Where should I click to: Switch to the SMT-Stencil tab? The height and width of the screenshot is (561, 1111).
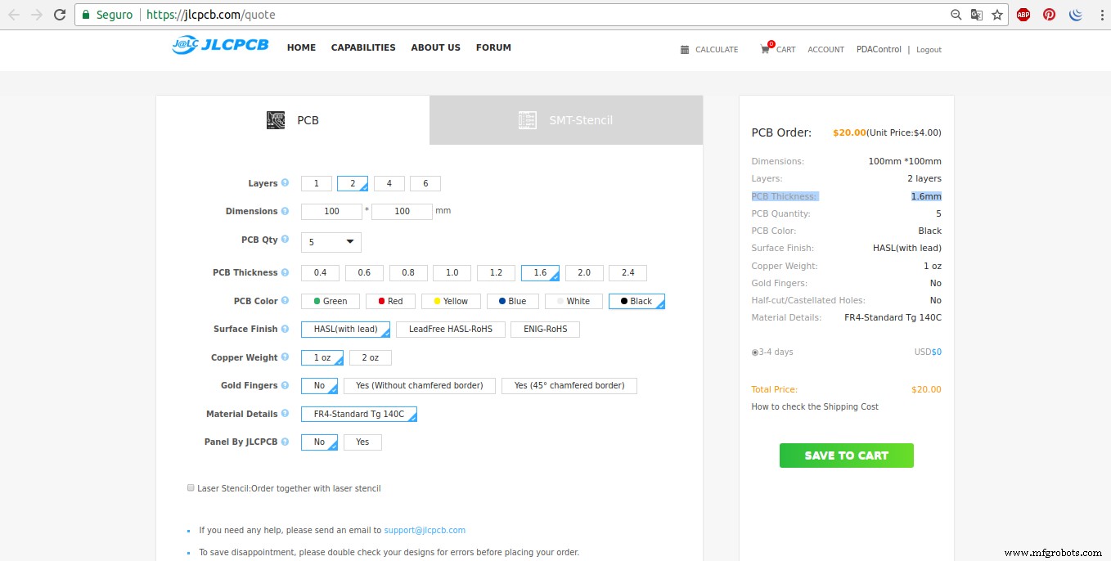point(566,120)
